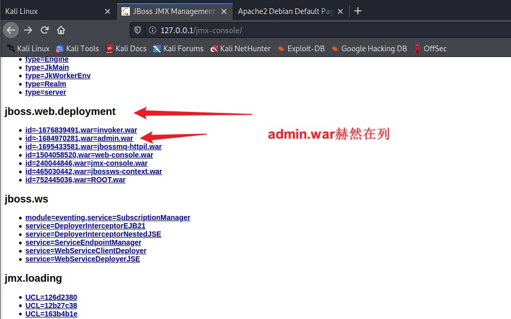Image resolution: width=511 pixels, height=319 pixels.
Task: Open the type=JkMain MBean link
Action: coord(47,67)
